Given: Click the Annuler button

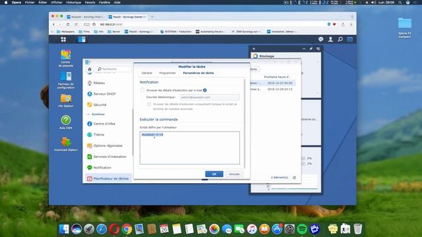Looking at the screenshot, I should tap(235, 174).
